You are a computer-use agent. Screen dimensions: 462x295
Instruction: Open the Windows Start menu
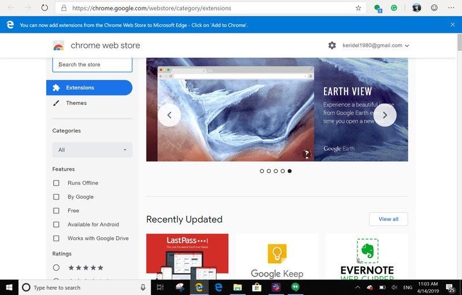pos(9,288)
